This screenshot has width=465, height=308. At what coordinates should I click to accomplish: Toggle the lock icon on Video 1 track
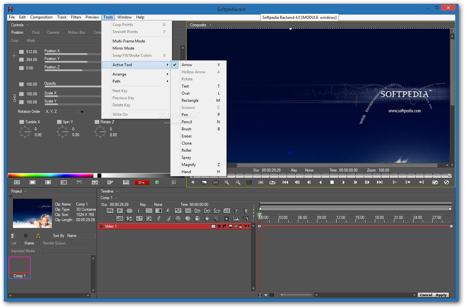pos(241,226)
